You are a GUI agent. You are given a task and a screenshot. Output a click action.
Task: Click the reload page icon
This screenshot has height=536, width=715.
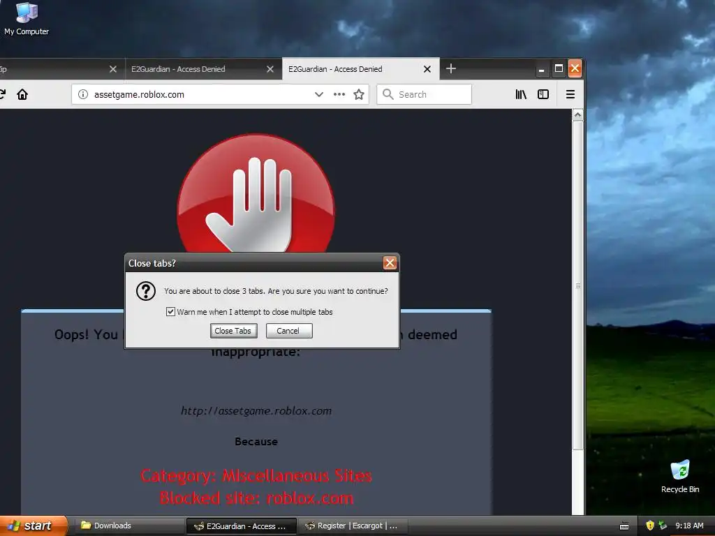[2, 94]
